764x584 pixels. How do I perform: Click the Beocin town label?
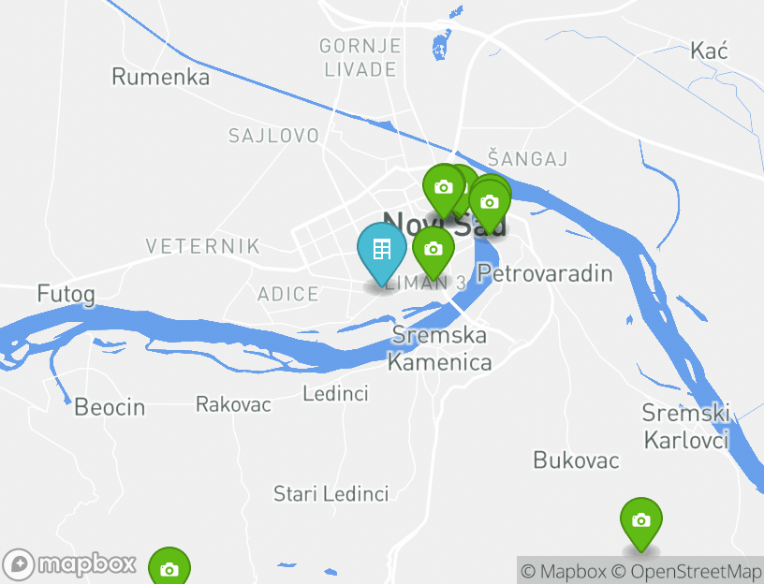click(110, 407)
